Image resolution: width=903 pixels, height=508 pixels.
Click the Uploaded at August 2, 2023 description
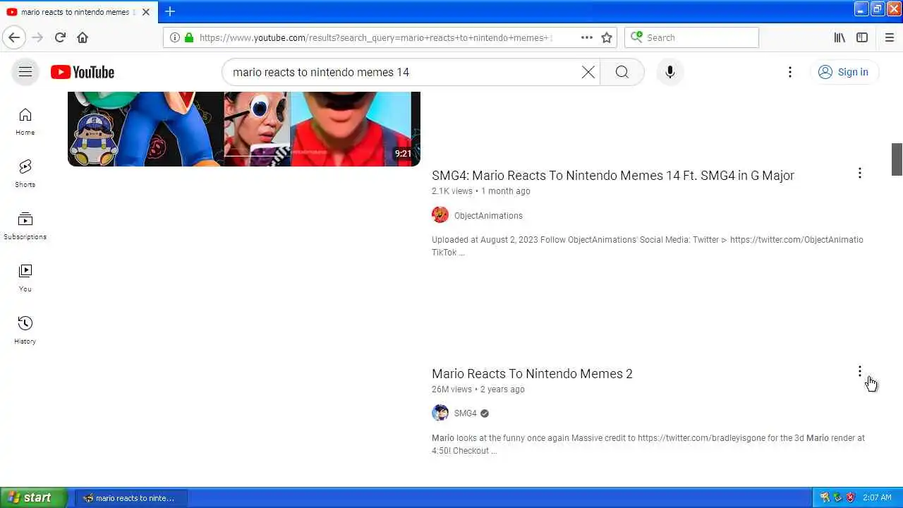pos(648,246)
